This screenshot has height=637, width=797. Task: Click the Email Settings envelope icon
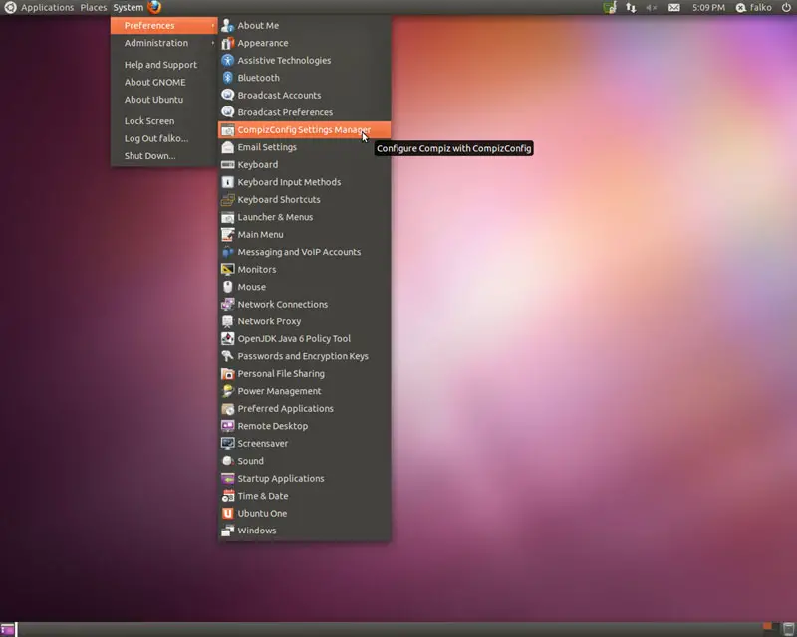(228, 147)
